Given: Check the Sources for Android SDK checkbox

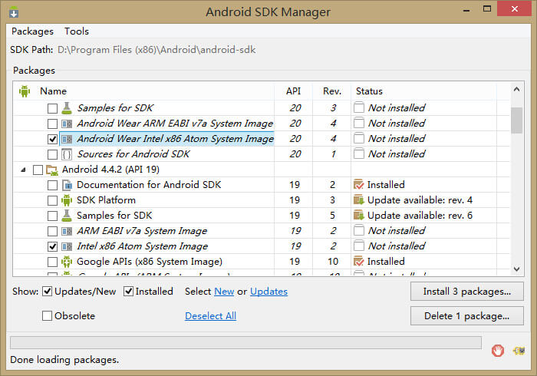Looking at the screenshot, I should tap(52, 154).
